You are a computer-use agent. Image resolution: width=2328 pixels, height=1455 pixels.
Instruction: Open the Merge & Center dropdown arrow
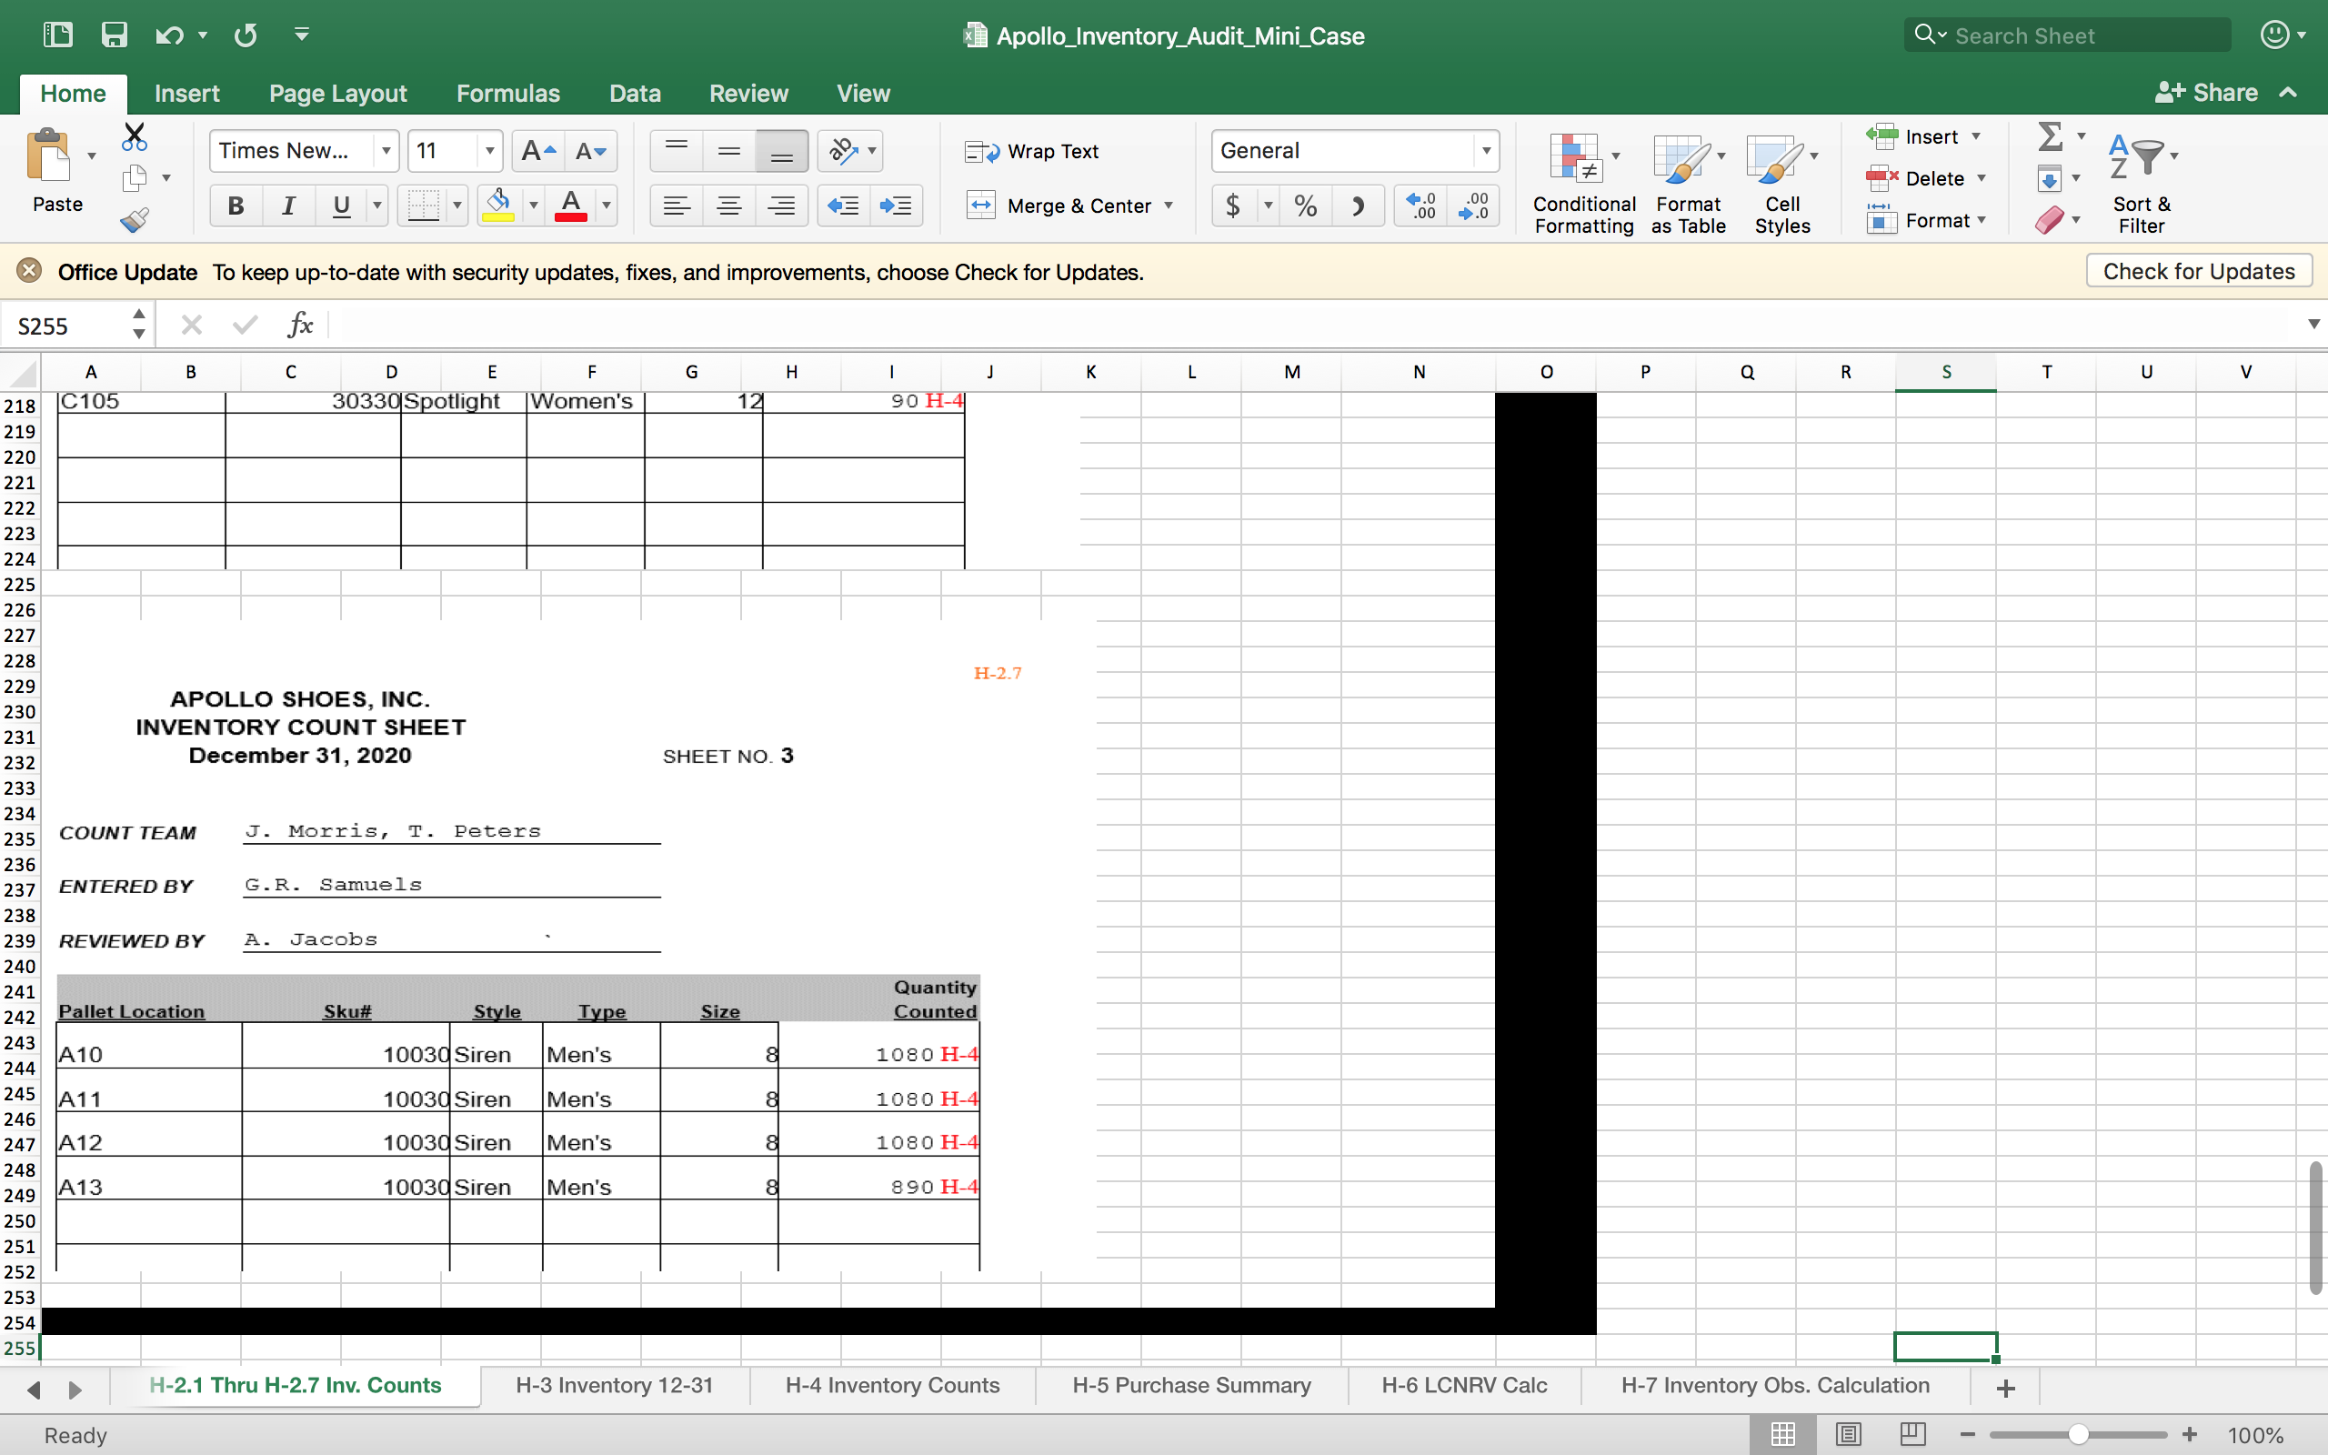(1169, 205)
